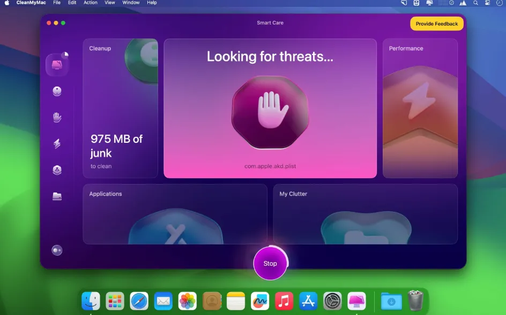Open Mail from the Dock
Image resolution: width=506 pixels, height=315 pixels.
click(x=163, y=301)
